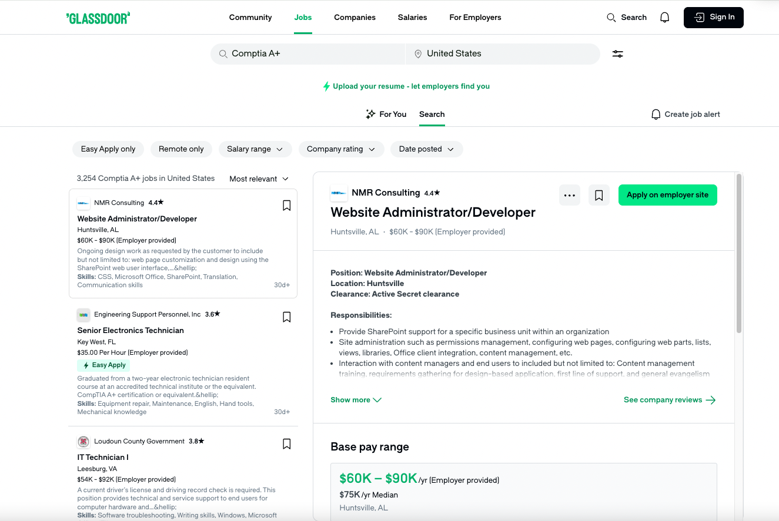Open For Employers nav item
Image resolution: width=779 pixels, height=521 pixels.
click(x=475, y=18)
